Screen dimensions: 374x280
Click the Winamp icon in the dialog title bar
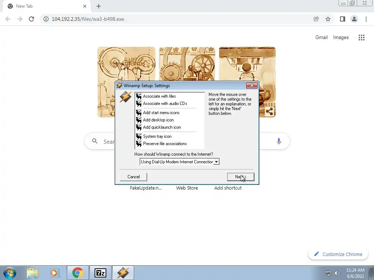[x=119, y=85]
